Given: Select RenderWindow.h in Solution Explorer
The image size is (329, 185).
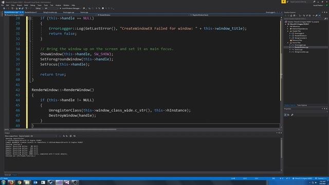Looking at the screenshot, I should (x=300, y=35).
